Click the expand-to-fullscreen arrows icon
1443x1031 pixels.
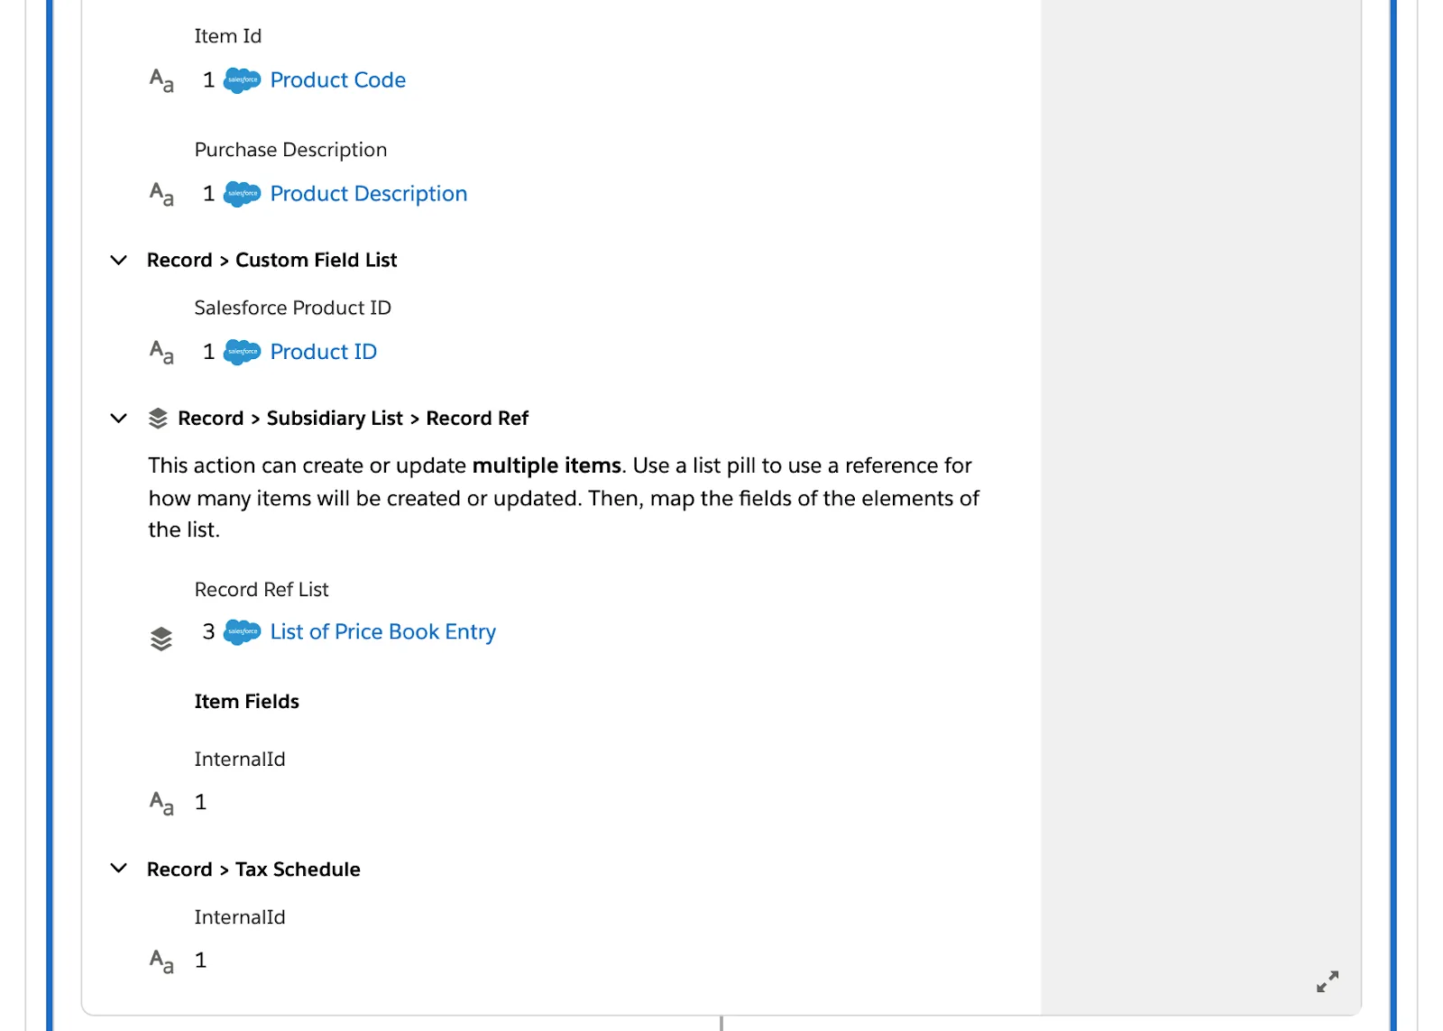[1327, 981]
